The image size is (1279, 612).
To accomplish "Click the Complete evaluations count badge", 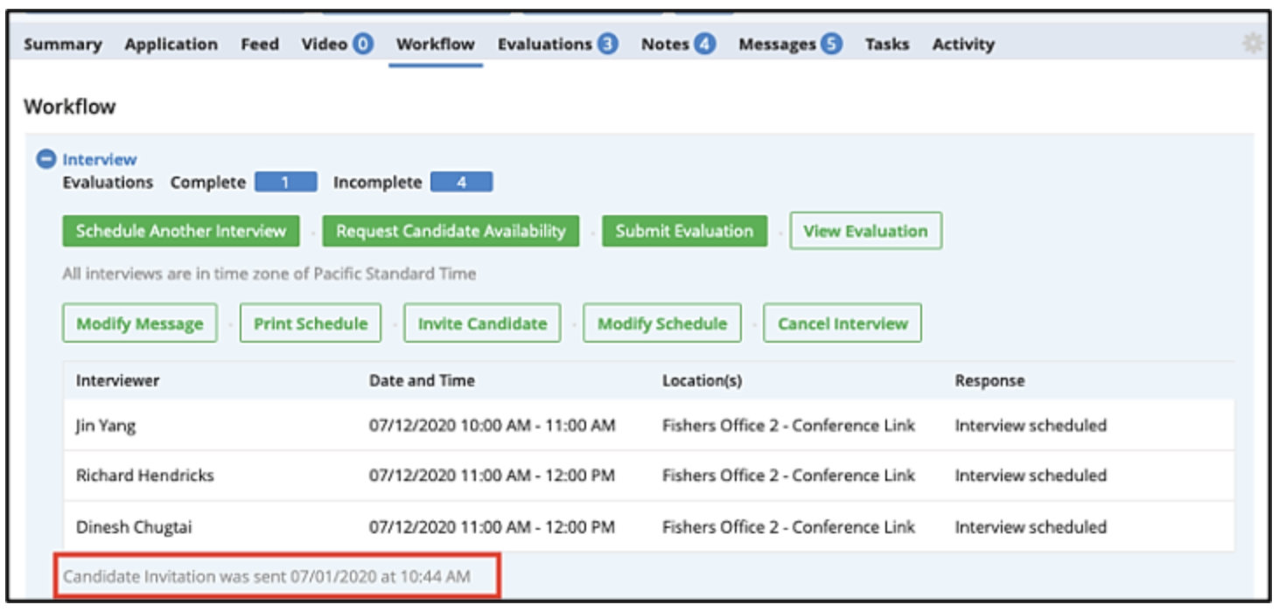I will [286, 183].
